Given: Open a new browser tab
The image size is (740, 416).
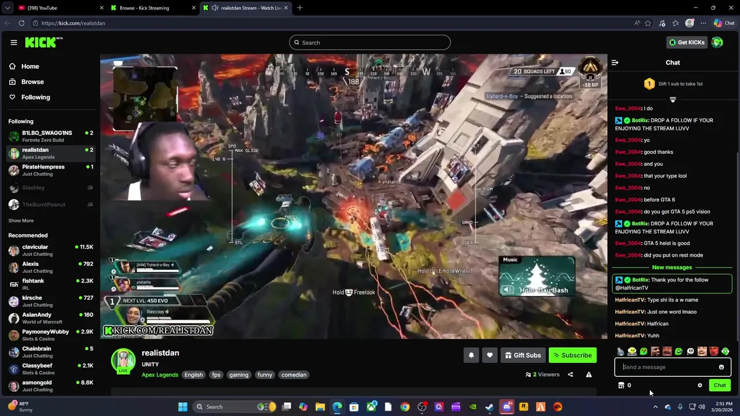Looking at the screenshot, I should click(x=299, y=8).
